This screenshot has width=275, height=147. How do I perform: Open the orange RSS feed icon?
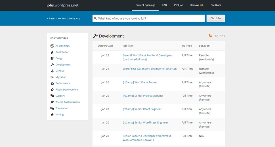[211, 36]
